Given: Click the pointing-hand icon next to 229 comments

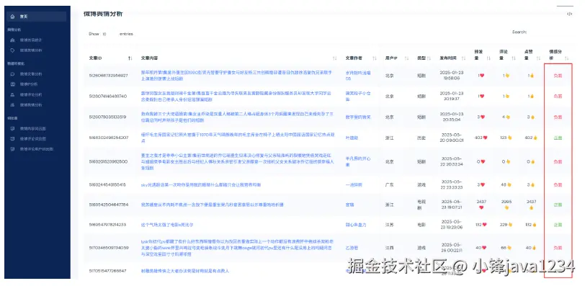Looking at the screenshot, I should pos(510,225).
